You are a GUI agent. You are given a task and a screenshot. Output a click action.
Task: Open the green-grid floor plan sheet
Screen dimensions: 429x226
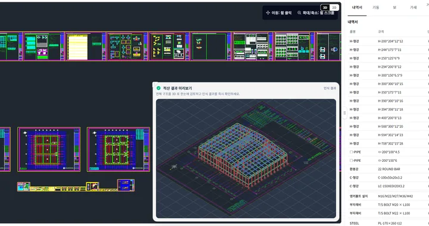point(119,149)
